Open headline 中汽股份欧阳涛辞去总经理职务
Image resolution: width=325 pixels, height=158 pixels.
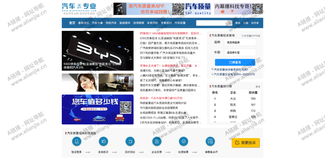click(159, 108)
